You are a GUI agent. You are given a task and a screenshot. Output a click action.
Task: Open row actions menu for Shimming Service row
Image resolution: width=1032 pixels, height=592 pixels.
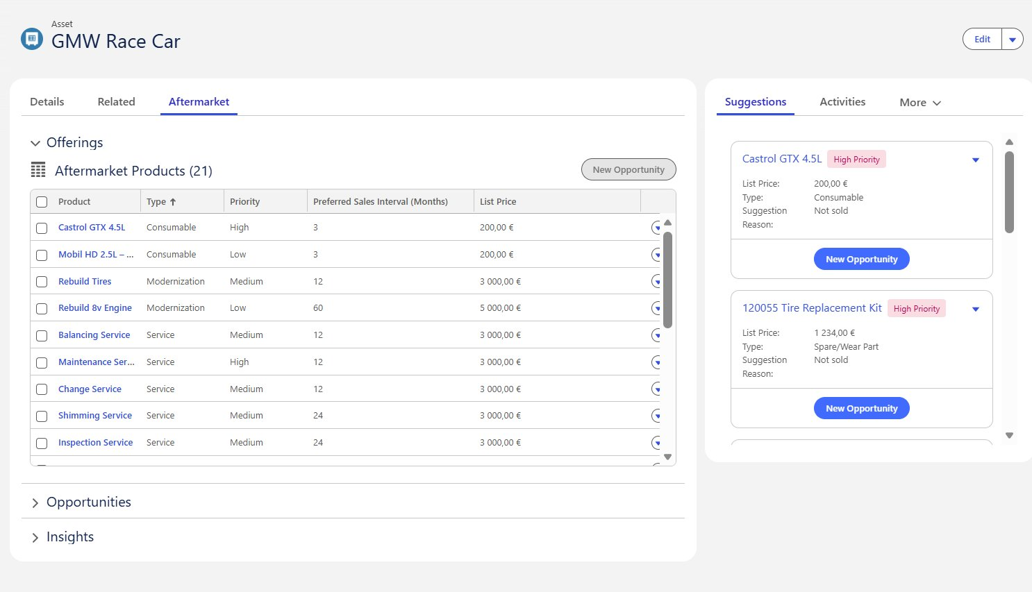pyautogui.click(x=656, y=416)
